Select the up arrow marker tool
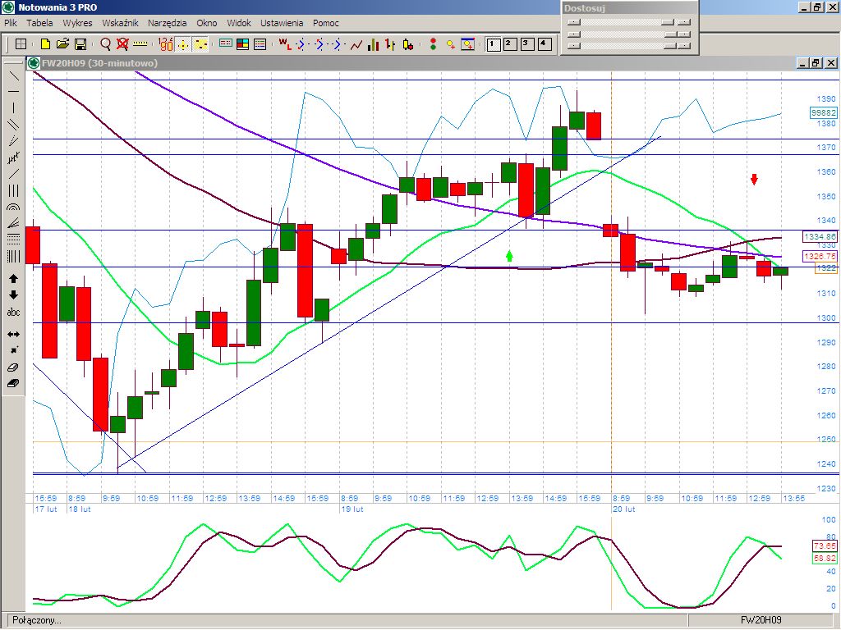The width and height of the screenshot is (841, 630). [x=13, y=278]
